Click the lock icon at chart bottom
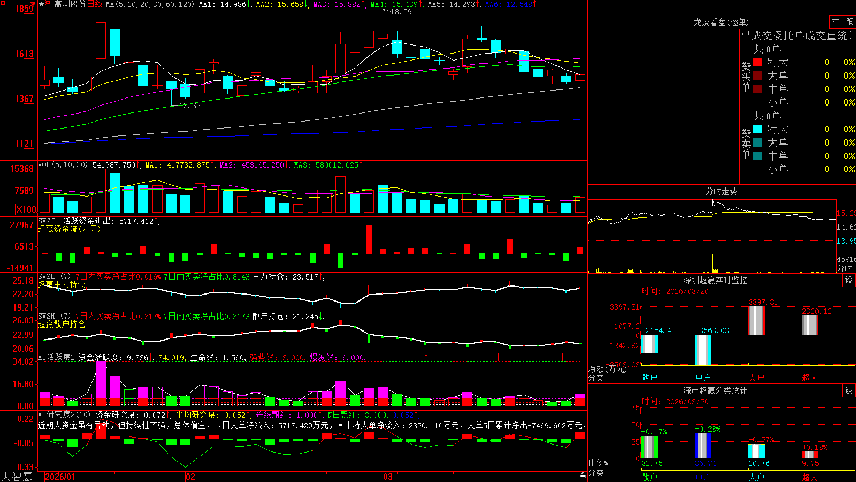This screenshot has width=856, height=482. click(583, 476)
